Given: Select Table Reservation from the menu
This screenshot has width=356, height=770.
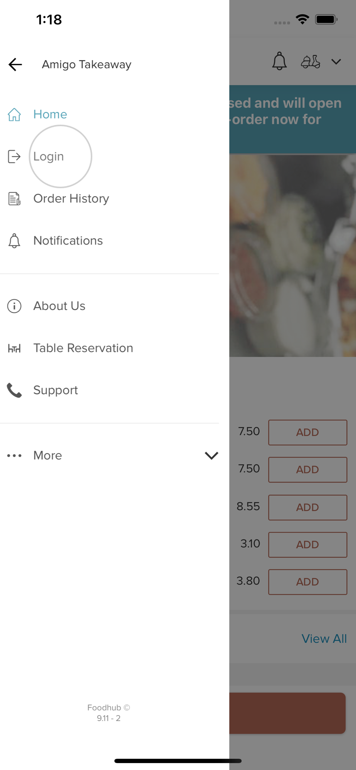Looking at the screenshot, I should click(x=83, y=348).
